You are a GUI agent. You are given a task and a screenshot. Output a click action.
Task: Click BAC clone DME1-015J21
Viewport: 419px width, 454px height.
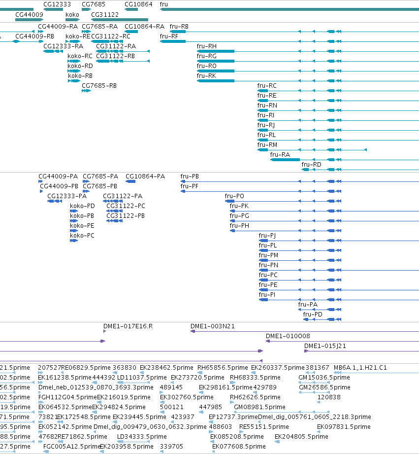click(x=325, y=346)
